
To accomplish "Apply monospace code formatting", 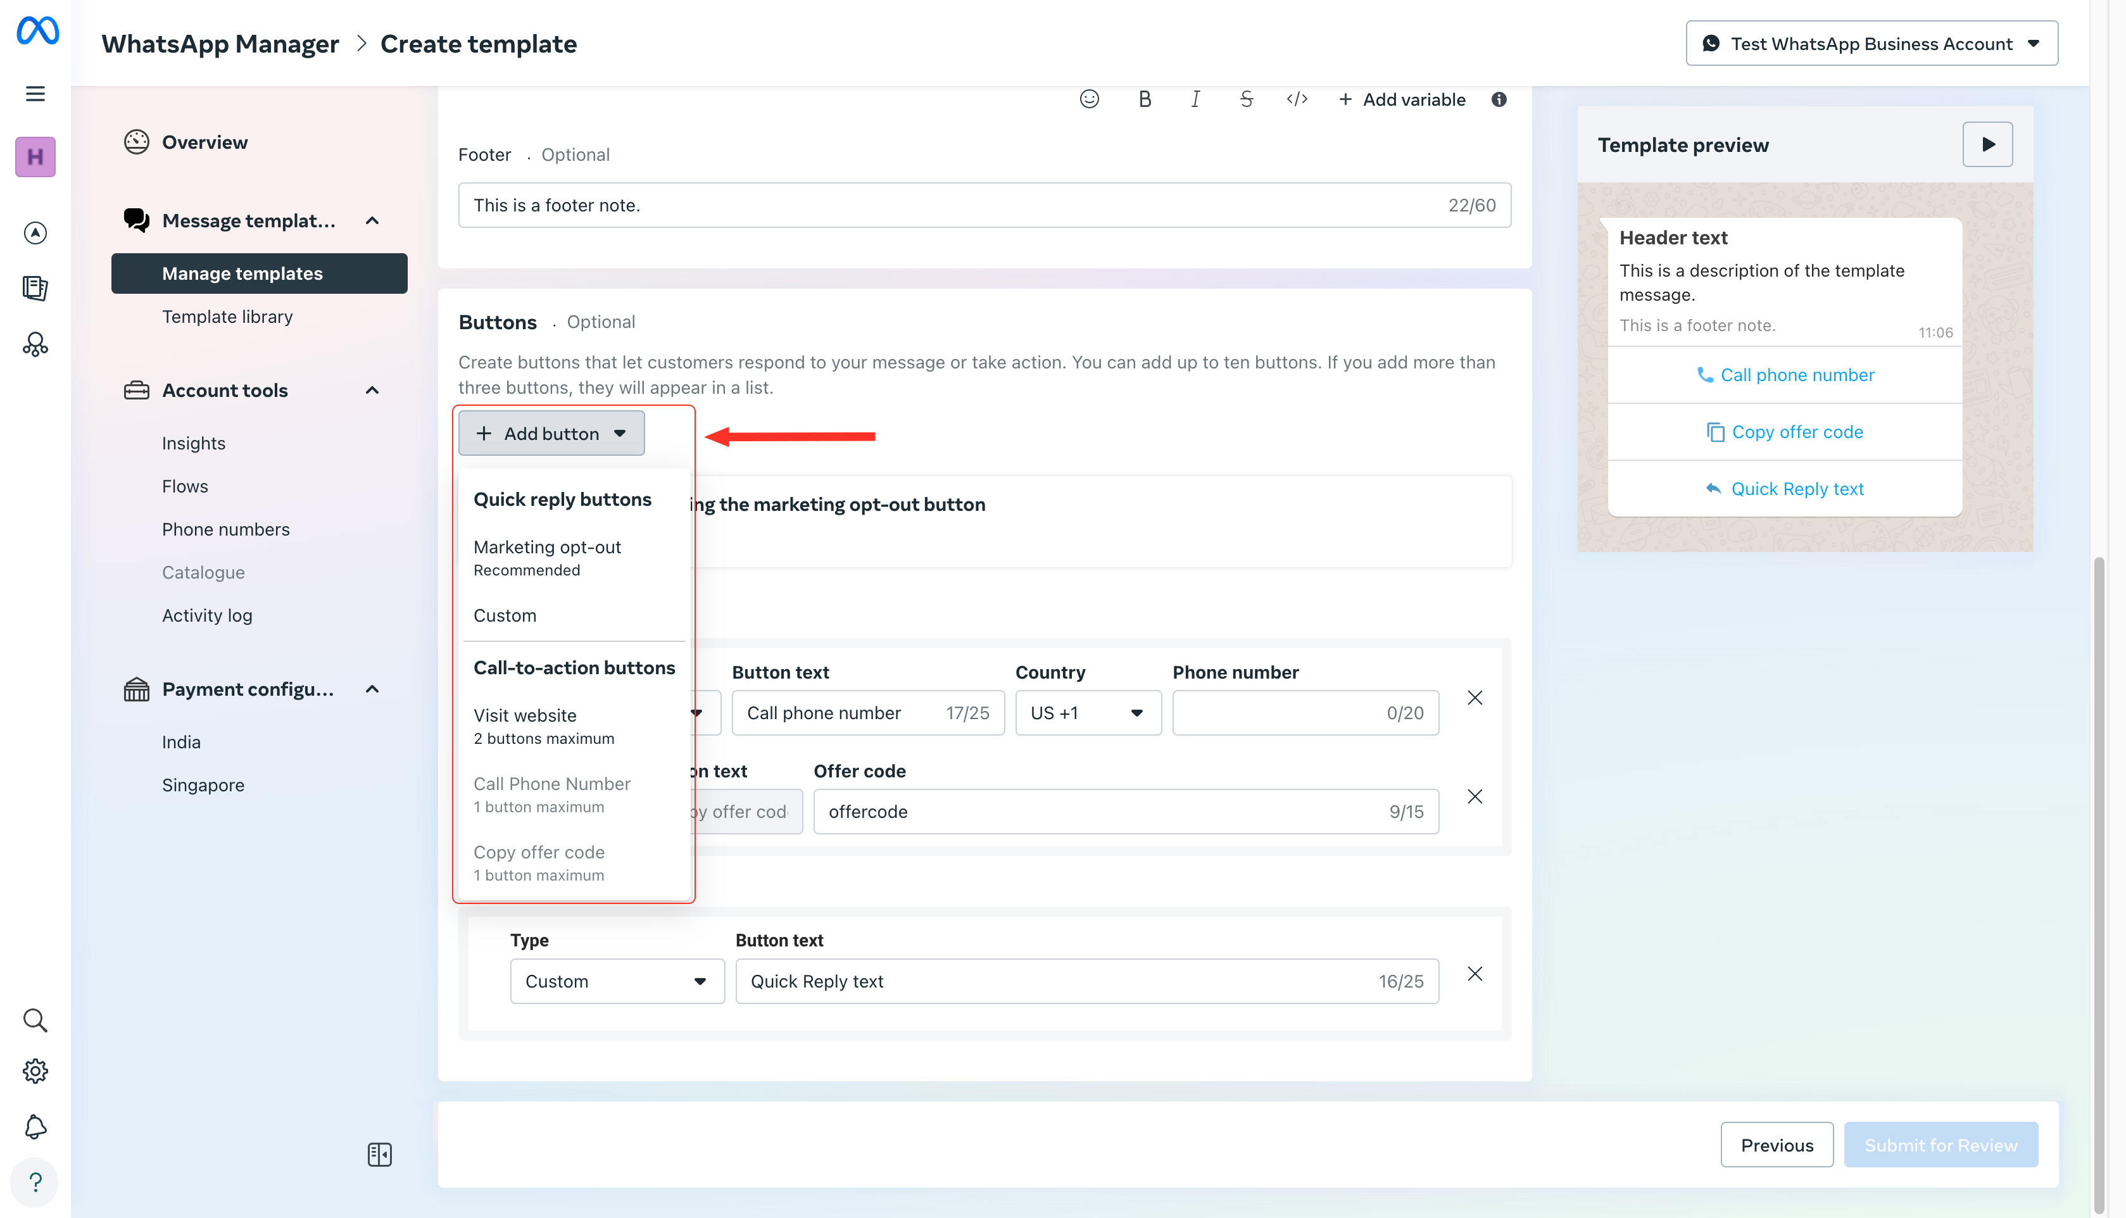I will coord(1297,99).
